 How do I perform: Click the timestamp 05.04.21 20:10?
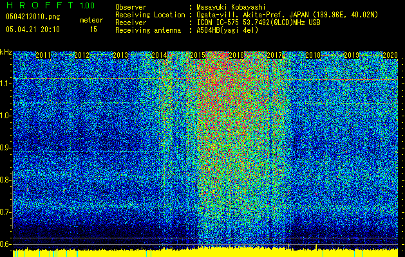click(x=33, y=30)
